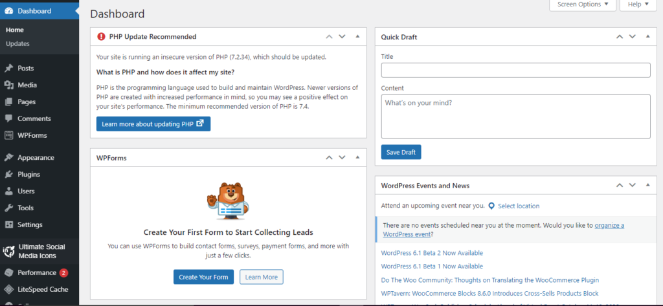Open the WPTavern WooCommerce Blocks 8.6.0 link
Screen dimensions: 663x306
[x=490, y=294]
